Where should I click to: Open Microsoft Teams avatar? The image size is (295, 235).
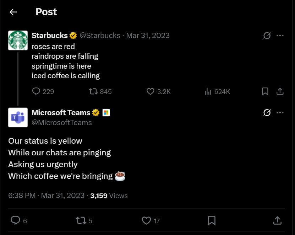[18, 117]
